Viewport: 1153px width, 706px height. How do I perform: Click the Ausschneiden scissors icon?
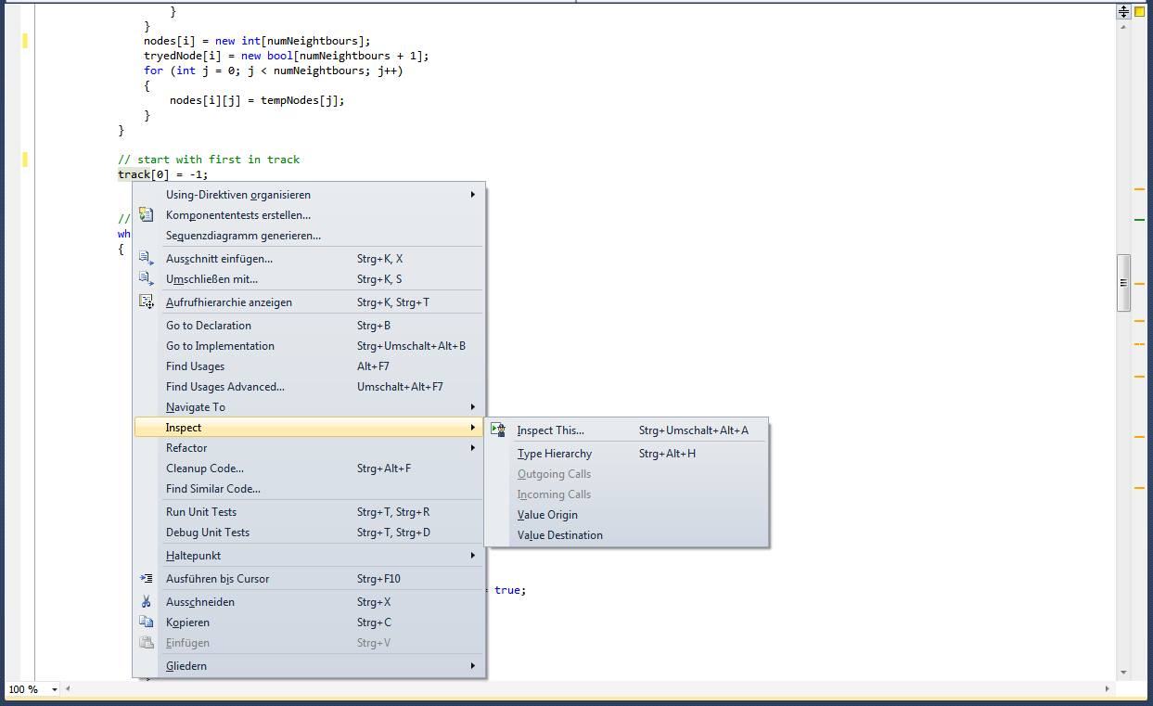[x=146, y=602]
